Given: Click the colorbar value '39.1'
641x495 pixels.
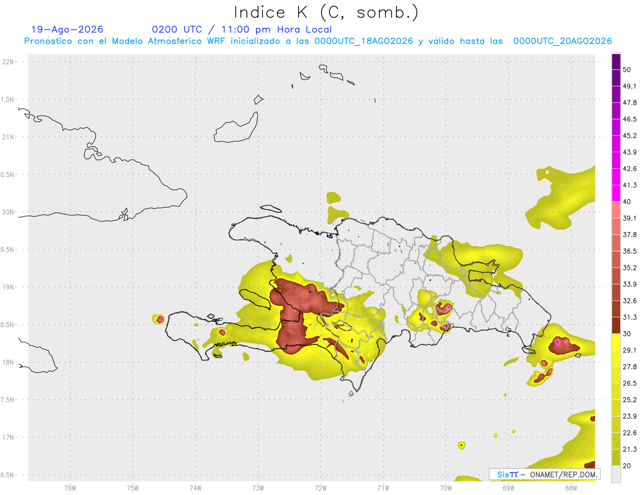Looking at the screenshot, I should point(630,218).
